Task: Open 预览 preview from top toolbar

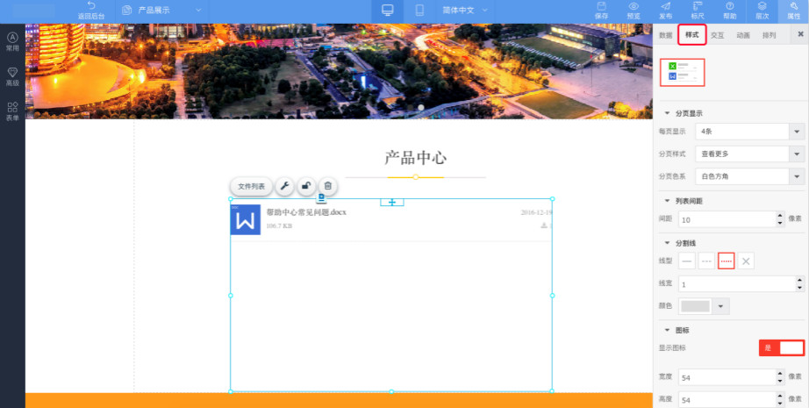Action: coord(634,11)
